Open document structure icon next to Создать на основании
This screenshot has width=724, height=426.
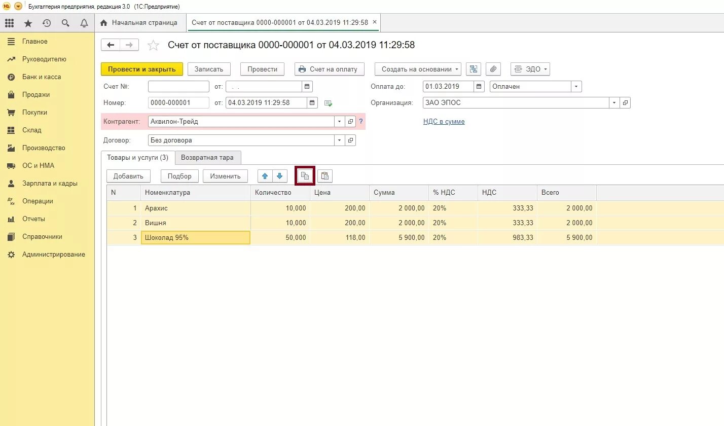474,69
